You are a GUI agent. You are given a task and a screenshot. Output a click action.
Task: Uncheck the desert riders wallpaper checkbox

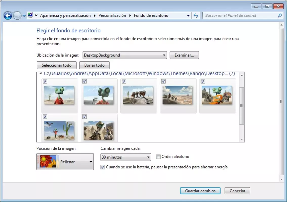point(163,81)
